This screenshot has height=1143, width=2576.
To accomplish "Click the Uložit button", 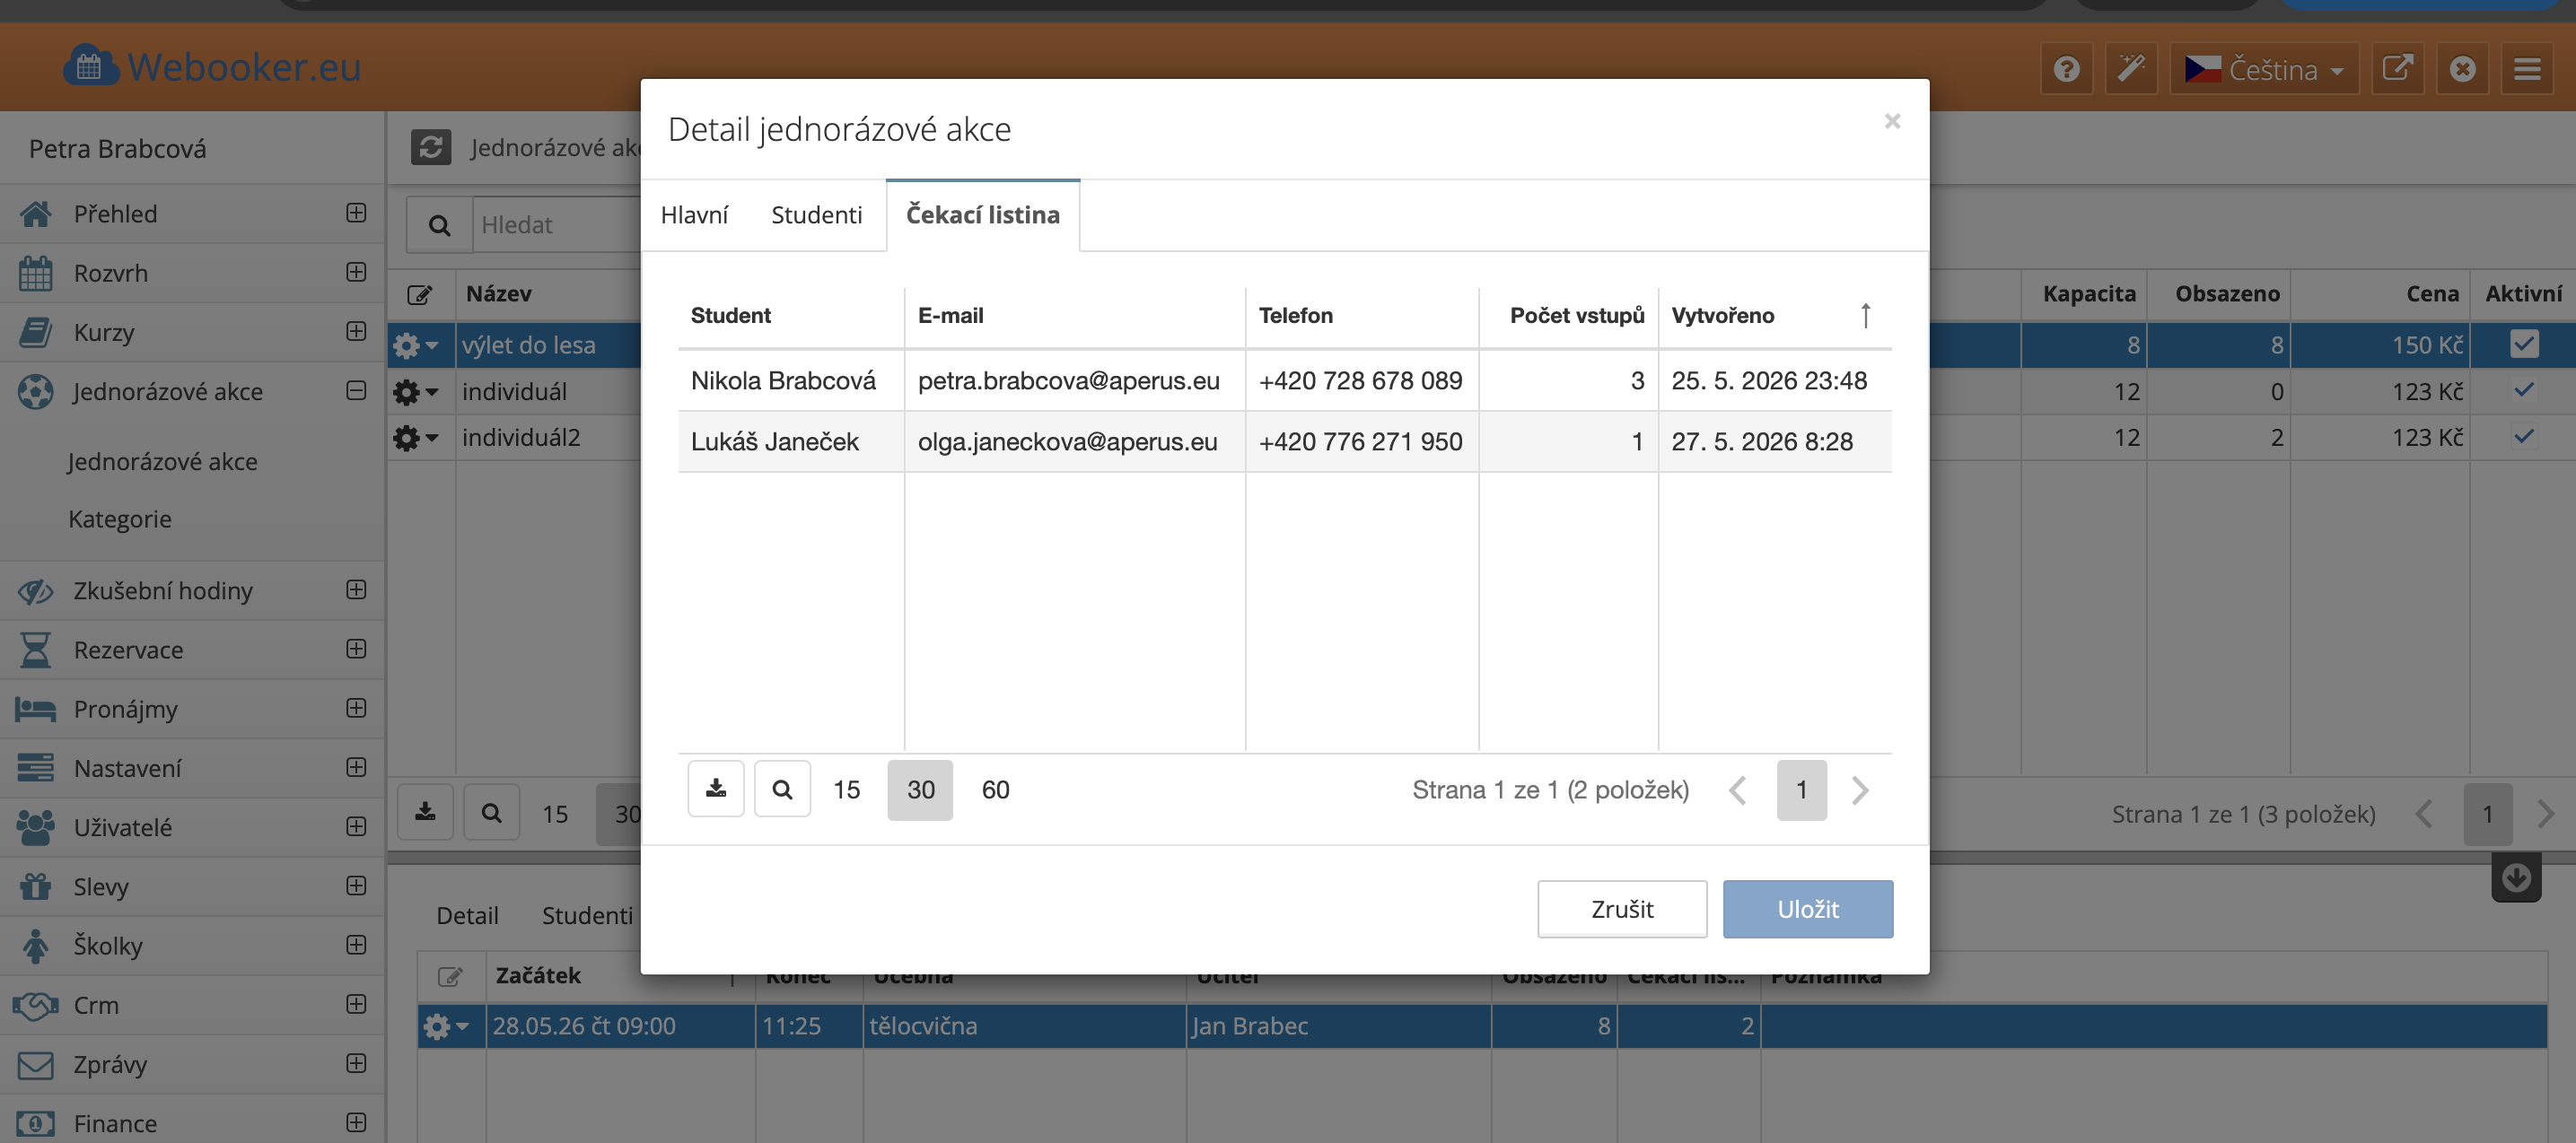I will [1807, 909].
